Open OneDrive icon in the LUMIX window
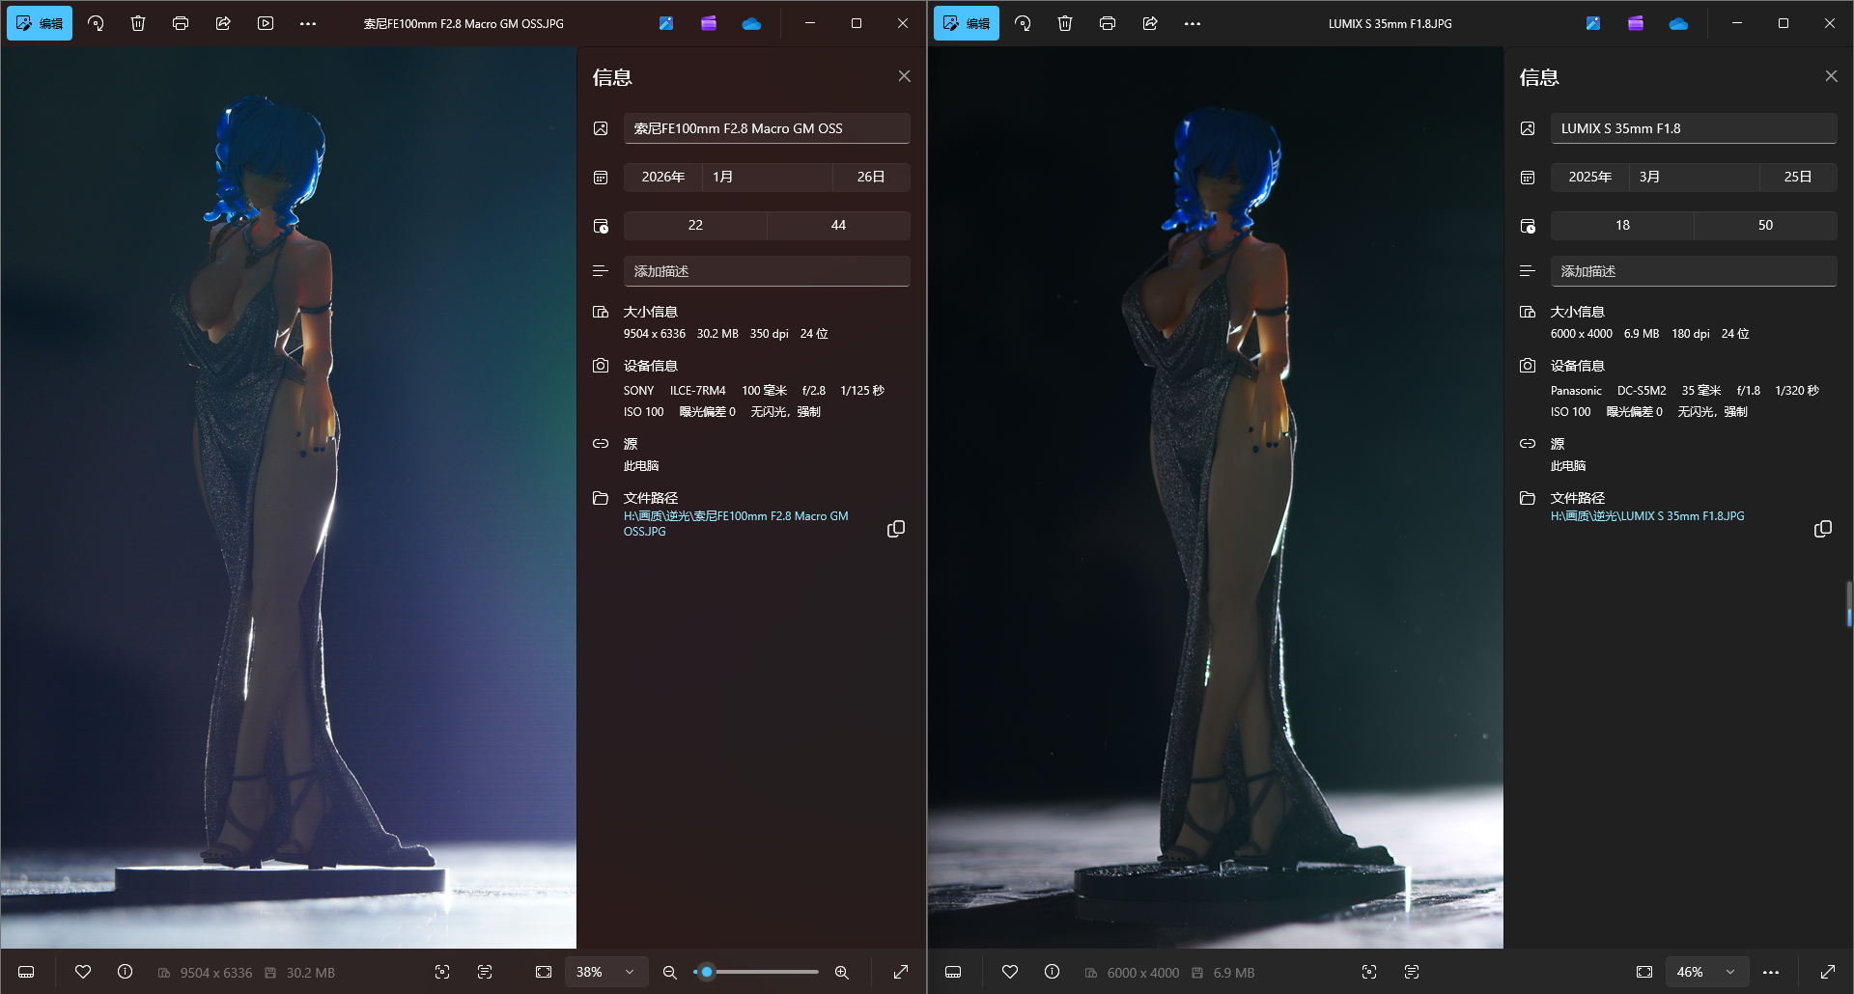The height and width of the screenshot is (994, 1854). click(1678, 23)
